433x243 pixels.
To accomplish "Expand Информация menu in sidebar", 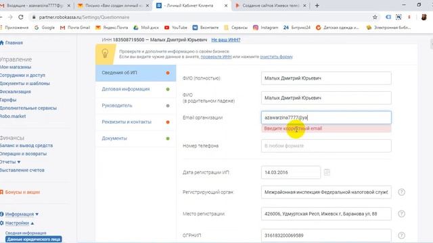I will point(22,214).
